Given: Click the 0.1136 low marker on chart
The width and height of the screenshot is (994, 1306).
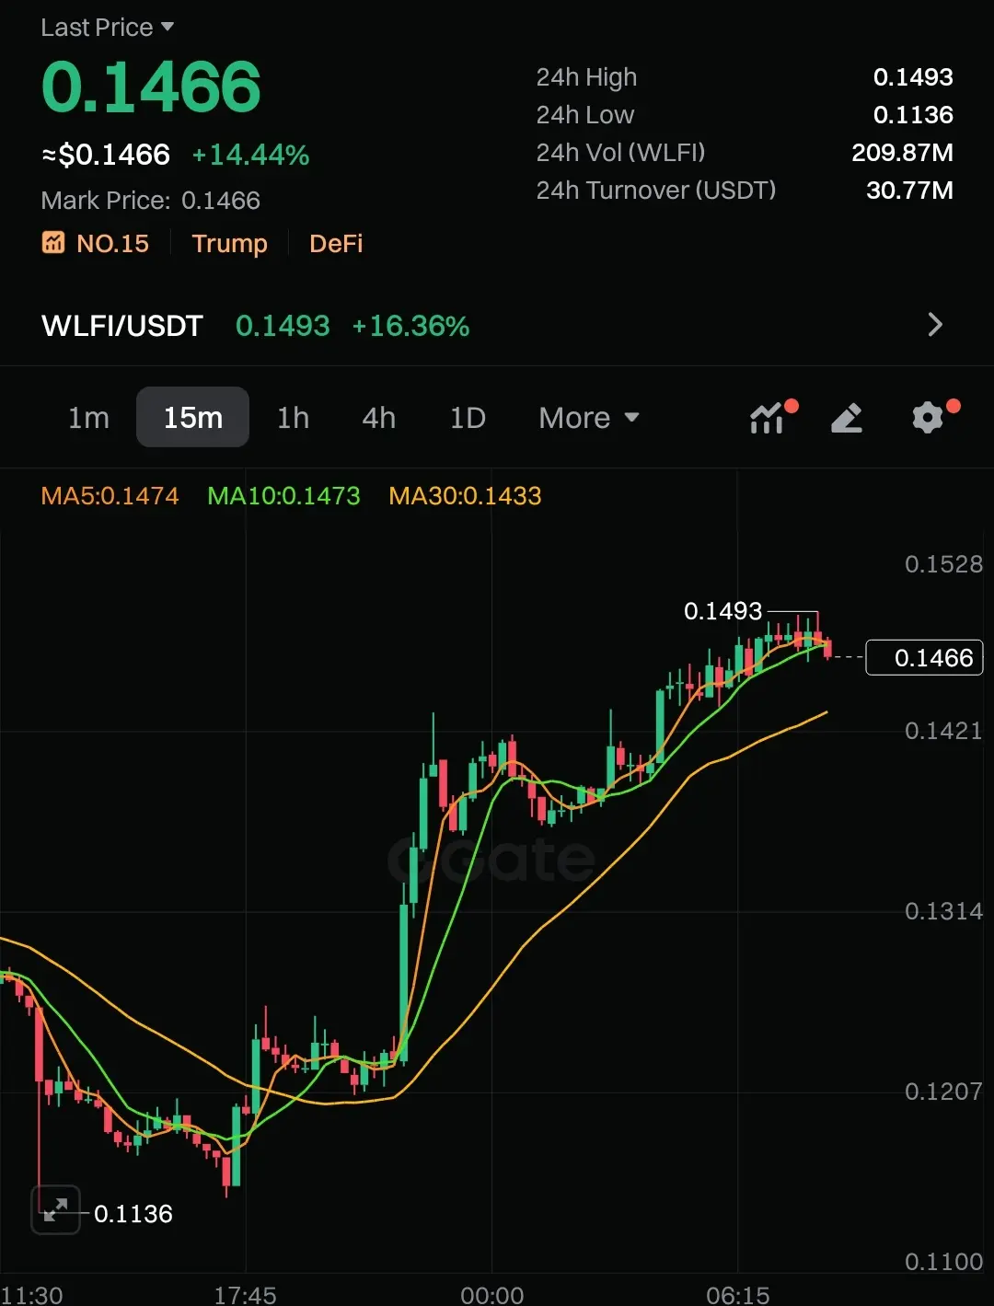Looking at the screenshot, I should click(x=133, y=1214).
